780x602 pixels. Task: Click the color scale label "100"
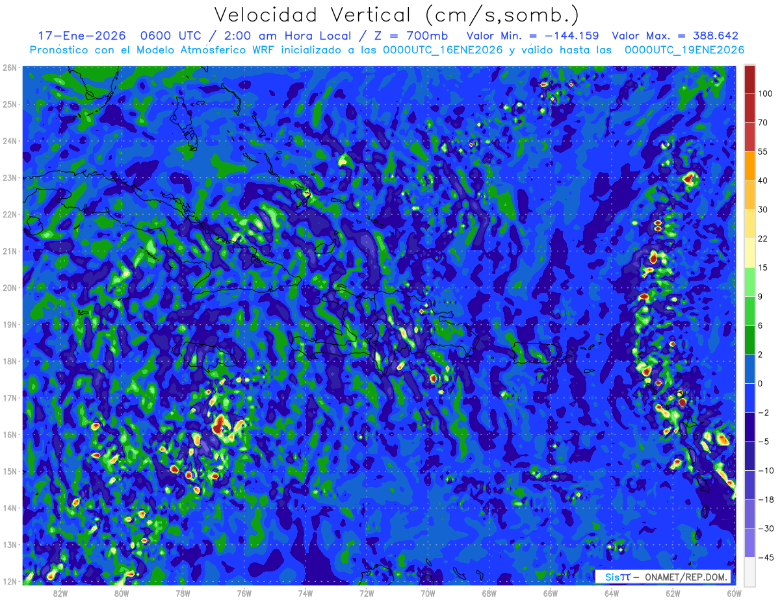(764, 94)
